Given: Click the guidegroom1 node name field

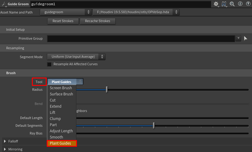Looking at the screenshot, I should click(121, 4).
